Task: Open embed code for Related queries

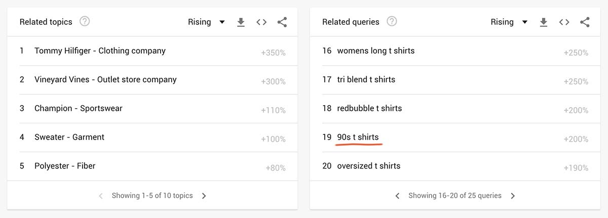Action: [564, 22]
